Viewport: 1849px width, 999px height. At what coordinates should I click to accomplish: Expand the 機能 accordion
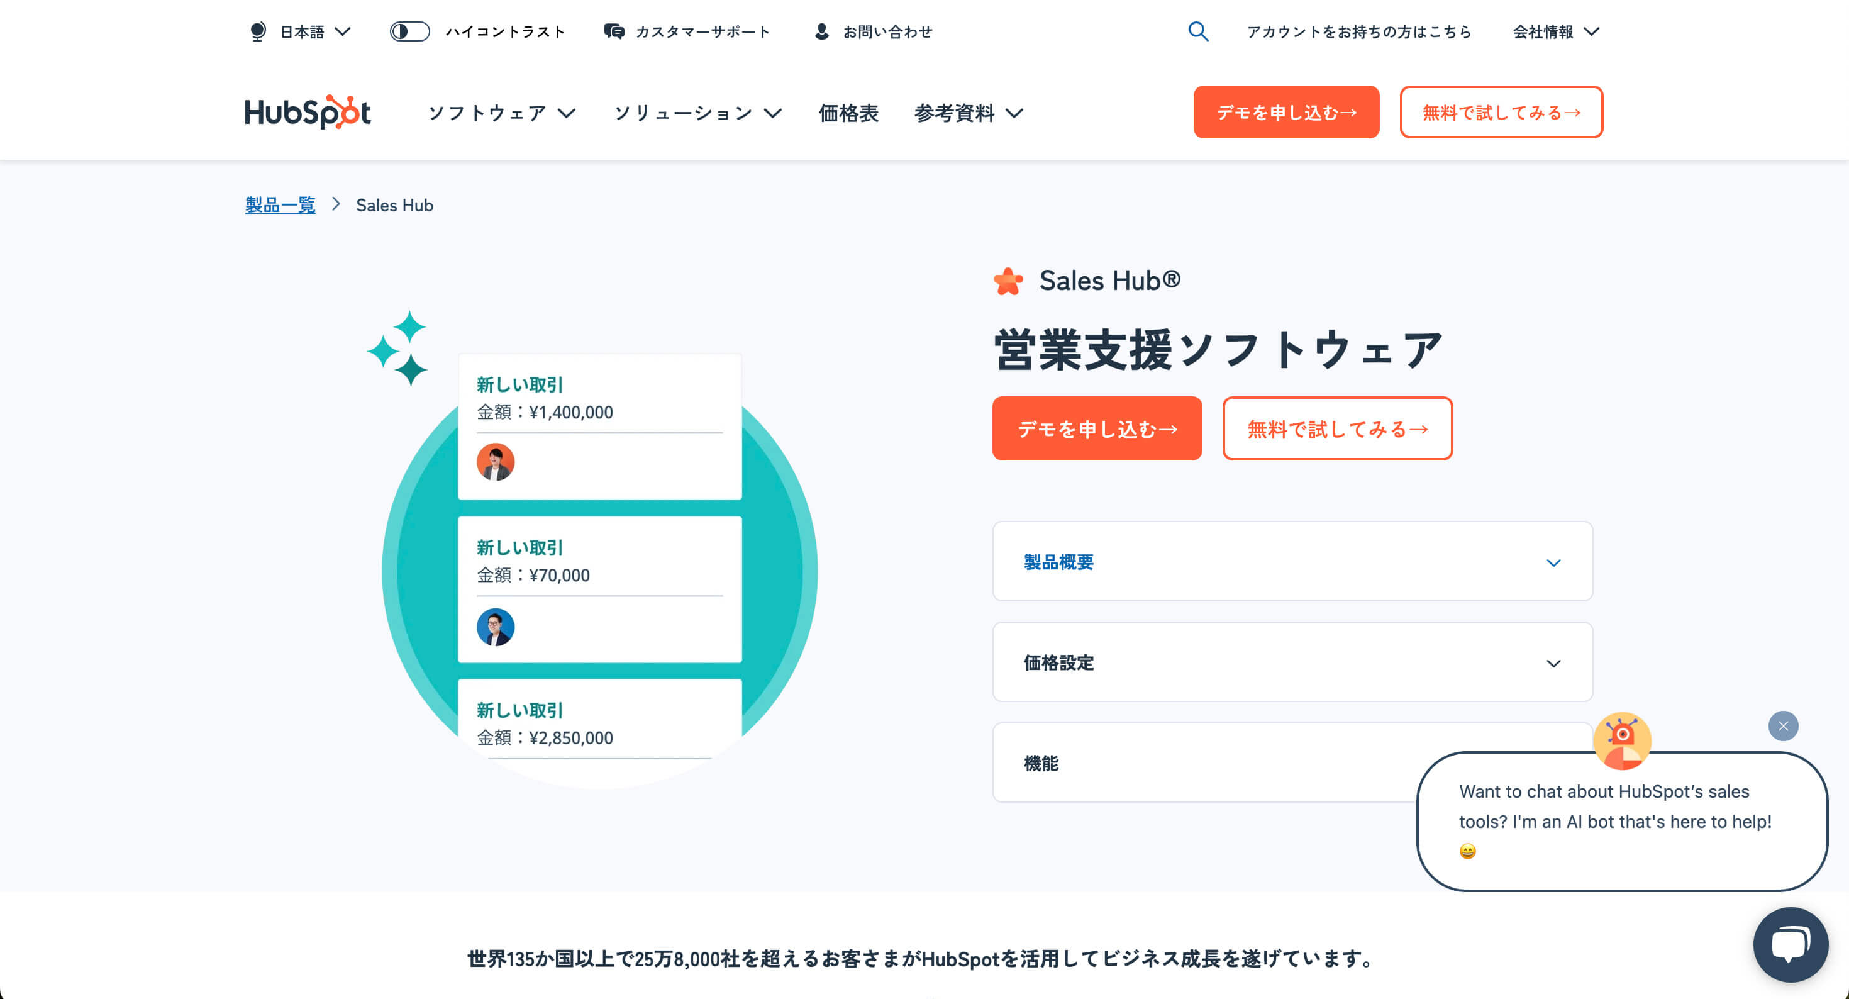coord(1204,762)
